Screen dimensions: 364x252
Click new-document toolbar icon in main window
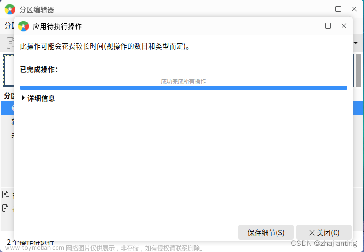10,43
